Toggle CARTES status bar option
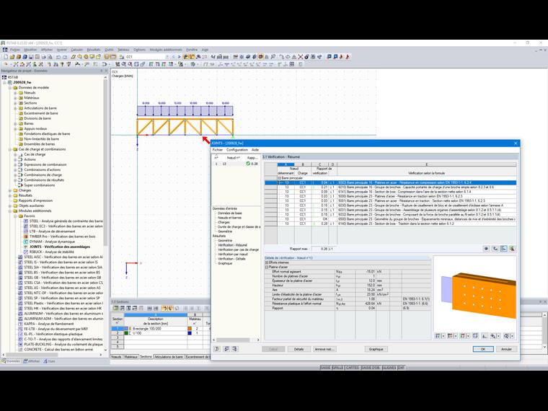 (x=353, y=368)
